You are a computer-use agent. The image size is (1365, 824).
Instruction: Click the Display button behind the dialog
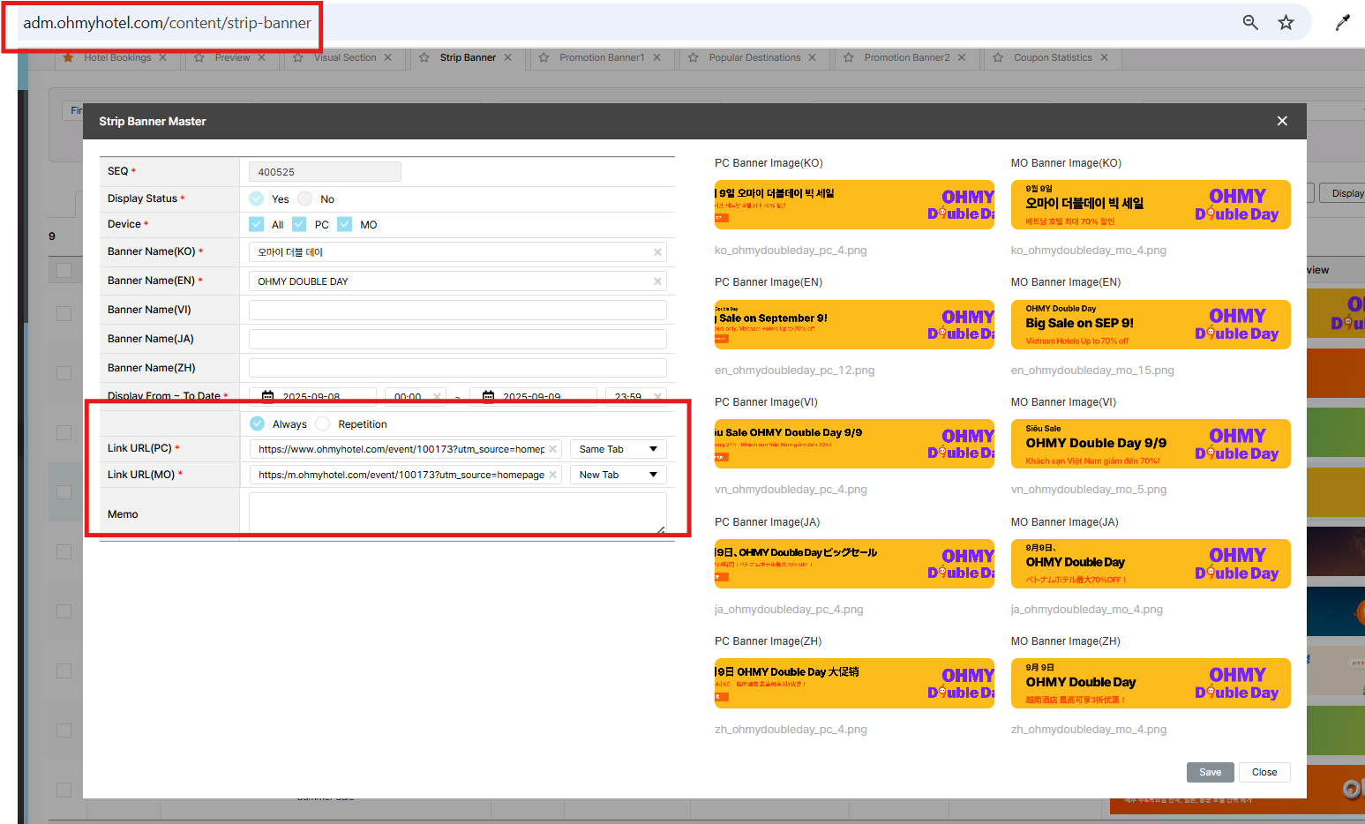(x=1343, y=193)
